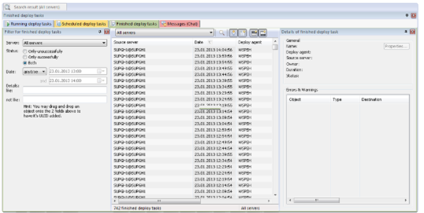Select the task row dated 23.01.2013 13:44:56
The image size is (424, 213).
(x=192, y=74)
